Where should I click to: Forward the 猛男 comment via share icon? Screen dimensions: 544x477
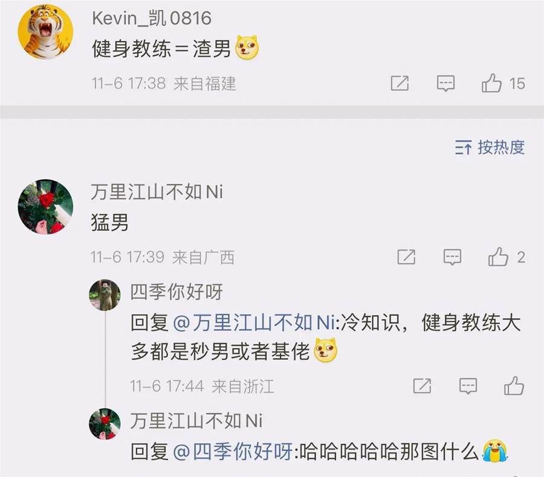click(406, 257)
